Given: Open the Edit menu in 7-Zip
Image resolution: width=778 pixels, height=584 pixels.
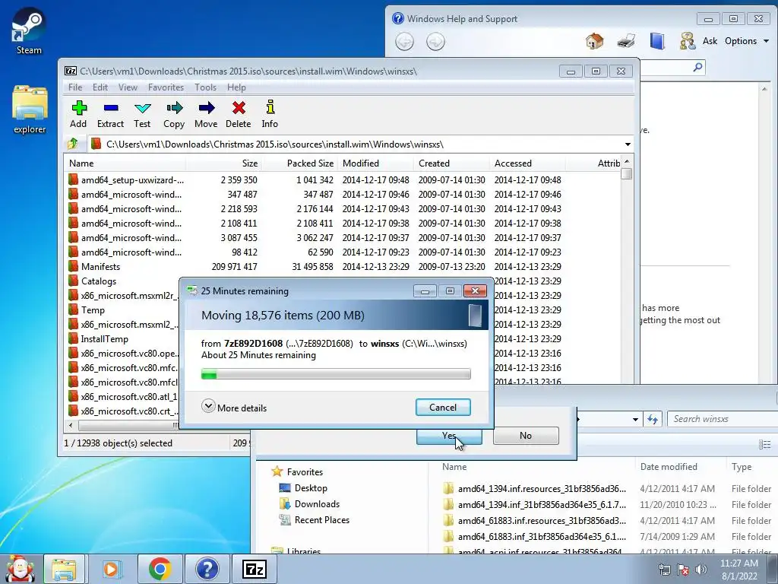Looking at the screenshot, I should 100,87.
